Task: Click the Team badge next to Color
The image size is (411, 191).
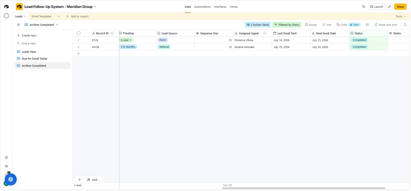Action: (354, 25)
